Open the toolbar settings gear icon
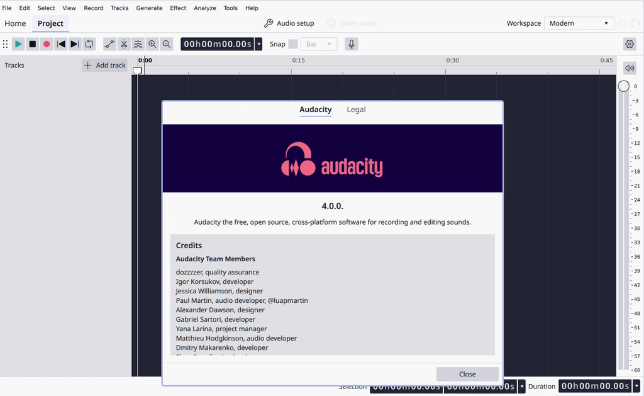The height and width of the screenshot is (396, 644). point(630,44)
